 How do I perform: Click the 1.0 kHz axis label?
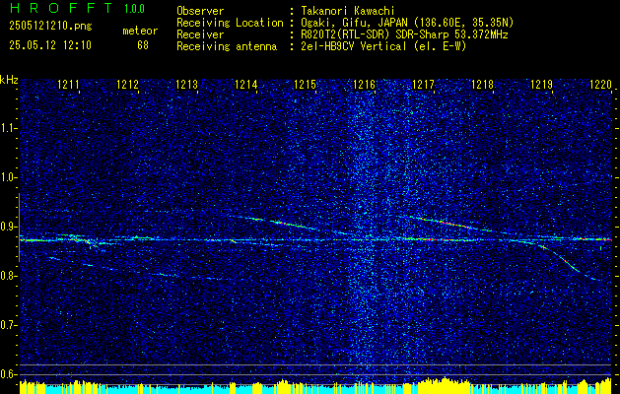(x=8, y=178)
